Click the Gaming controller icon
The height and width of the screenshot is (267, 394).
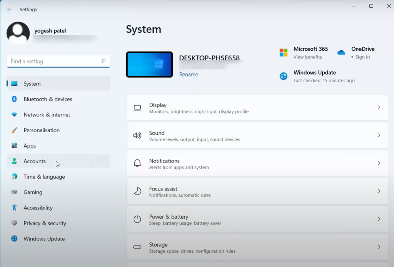(x=14, y=192)
